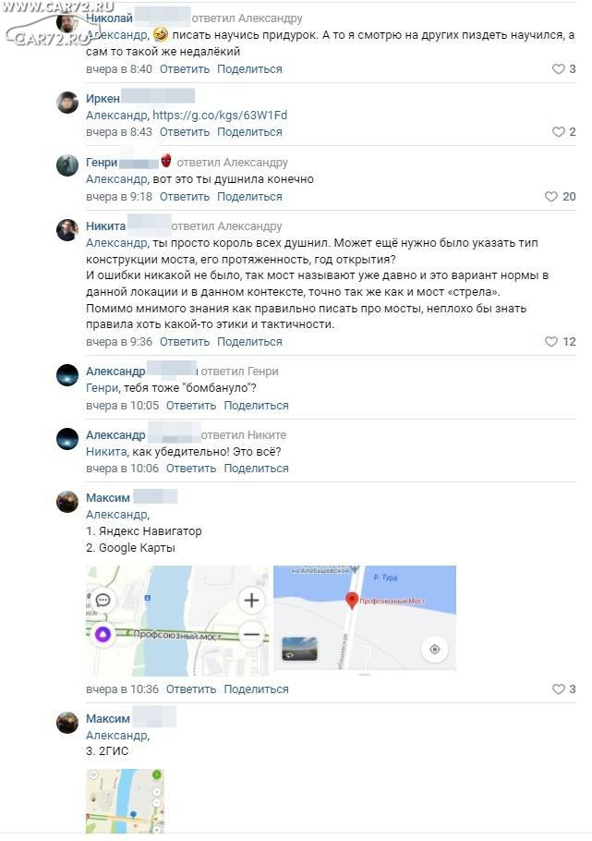The width and height of the screenshot is (592, 841).
Task: Click Поделиться under Александр's 10:06 reply
Action: (256, 469)
